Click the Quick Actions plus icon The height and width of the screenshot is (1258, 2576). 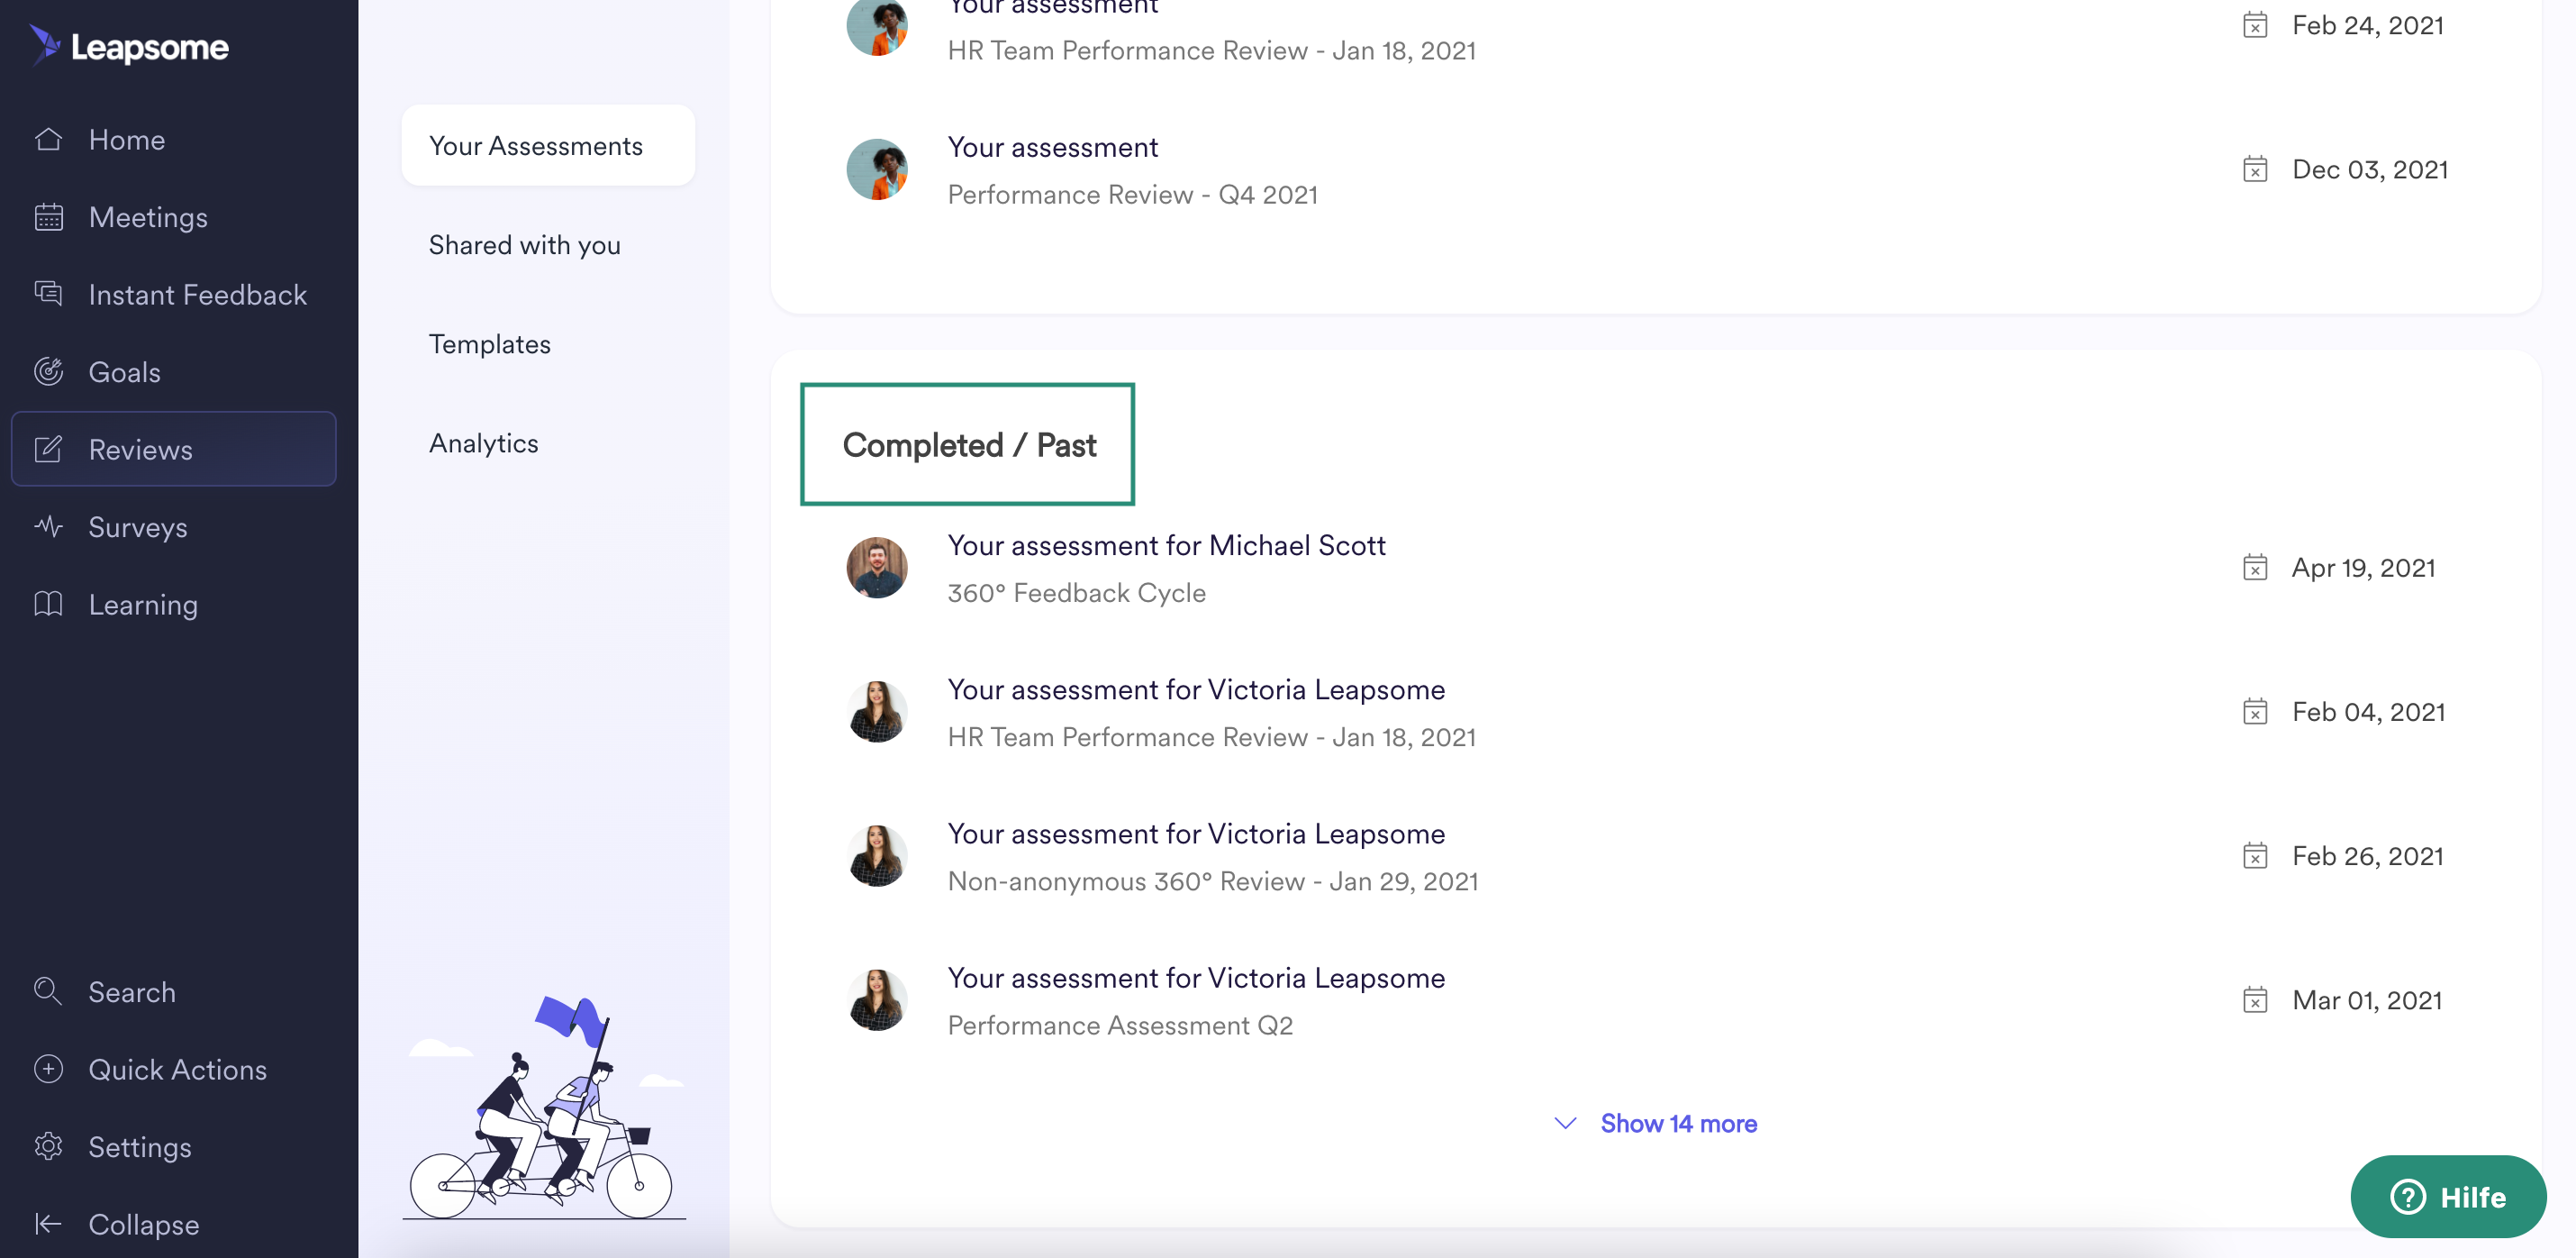(x=48, y=1069)
